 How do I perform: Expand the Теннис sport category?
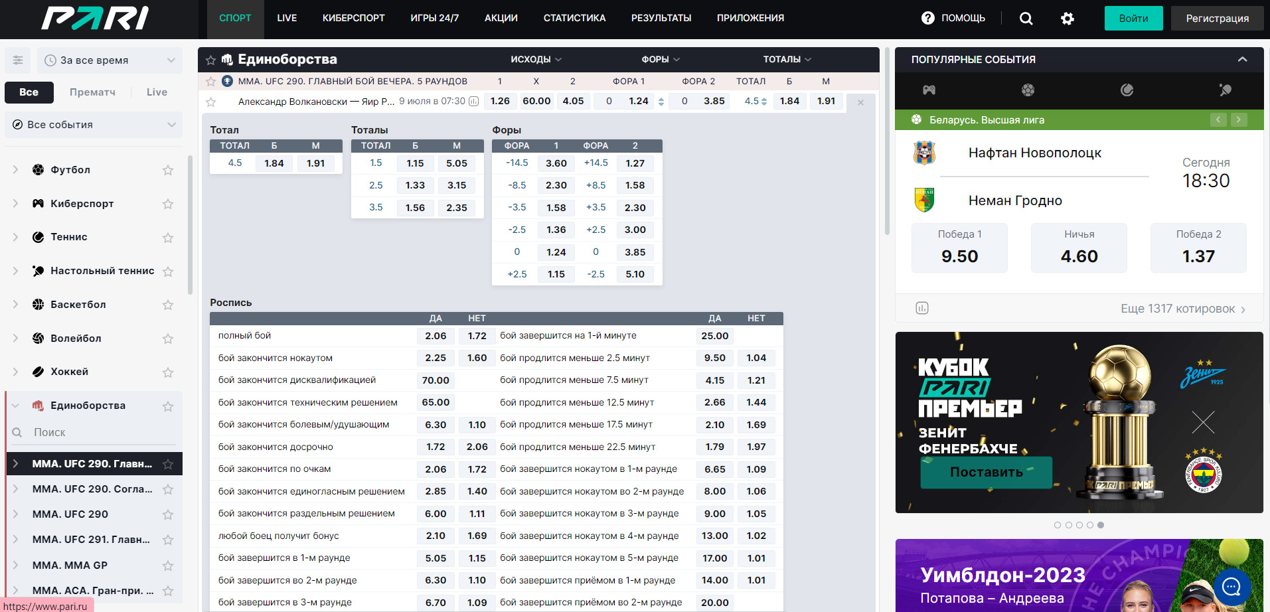[x=16, y=237]
